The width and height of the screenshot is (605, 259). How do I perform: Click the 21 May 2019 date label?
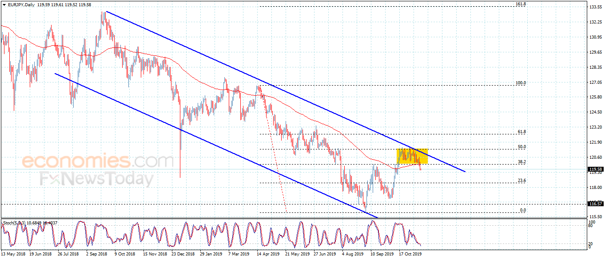coord(297,255)
